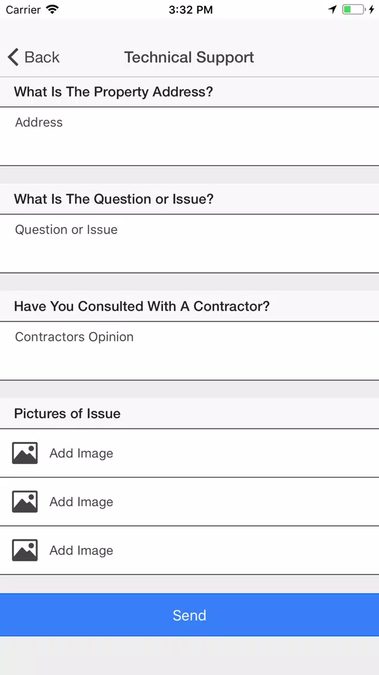This screenshot has height=675, width=379.
Task: Tap the first Add Image picture icon
Action: coord(24,453)
